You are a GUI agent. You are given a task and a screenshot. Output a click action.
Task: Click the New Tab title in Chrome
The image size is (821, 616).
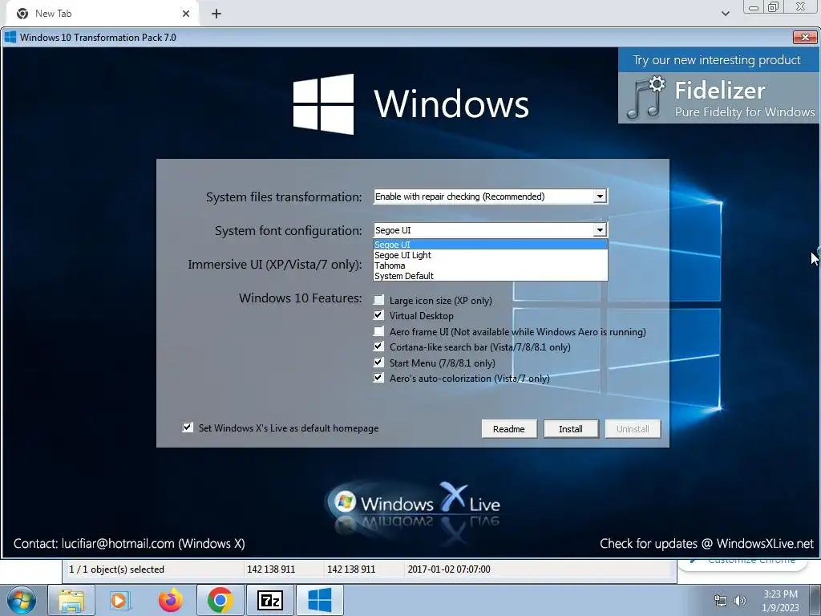click(54, 14)
